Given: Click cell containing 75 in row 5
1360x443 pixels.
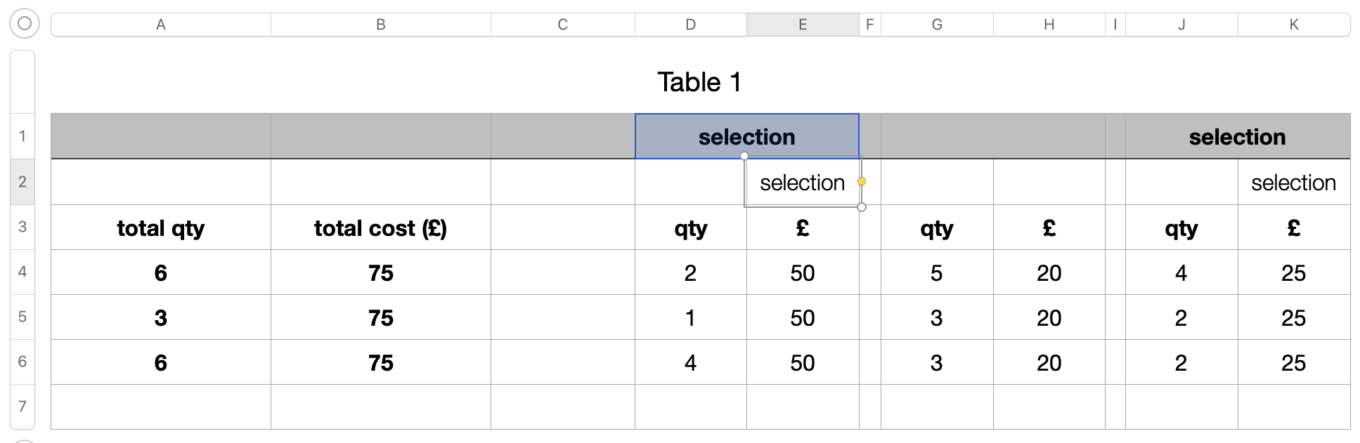Looking at the screenshot, I should point(381,318).
